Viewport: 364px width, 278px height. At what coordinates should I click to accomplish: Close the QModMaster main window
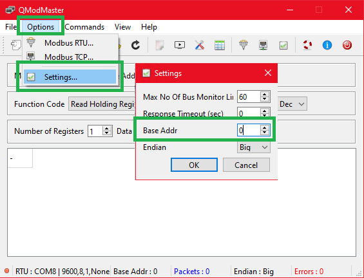pyautogui.click(x=349, y=10)
